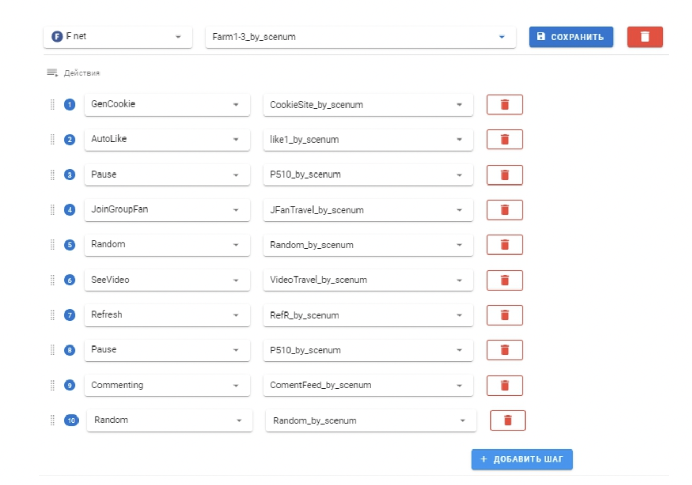
Task: Expand the like1_by_scenum dropdown
Action: pyautogui.click(x=368, y=140)
